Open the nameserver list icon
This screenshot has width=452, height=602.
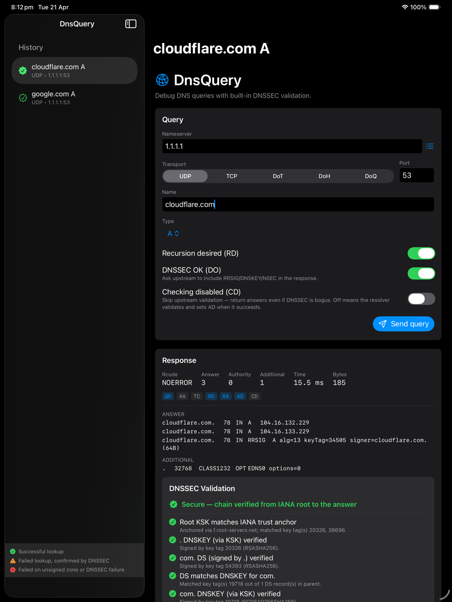pyautogui.click(x=430, y=146)
